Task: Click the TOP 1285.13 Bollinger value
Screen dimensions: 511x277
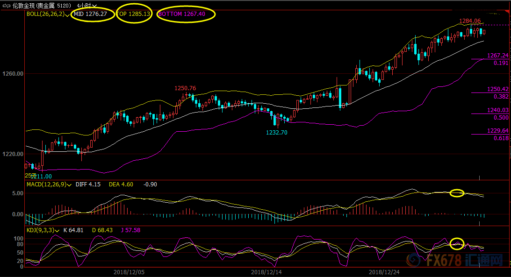Action: [134, 14]
